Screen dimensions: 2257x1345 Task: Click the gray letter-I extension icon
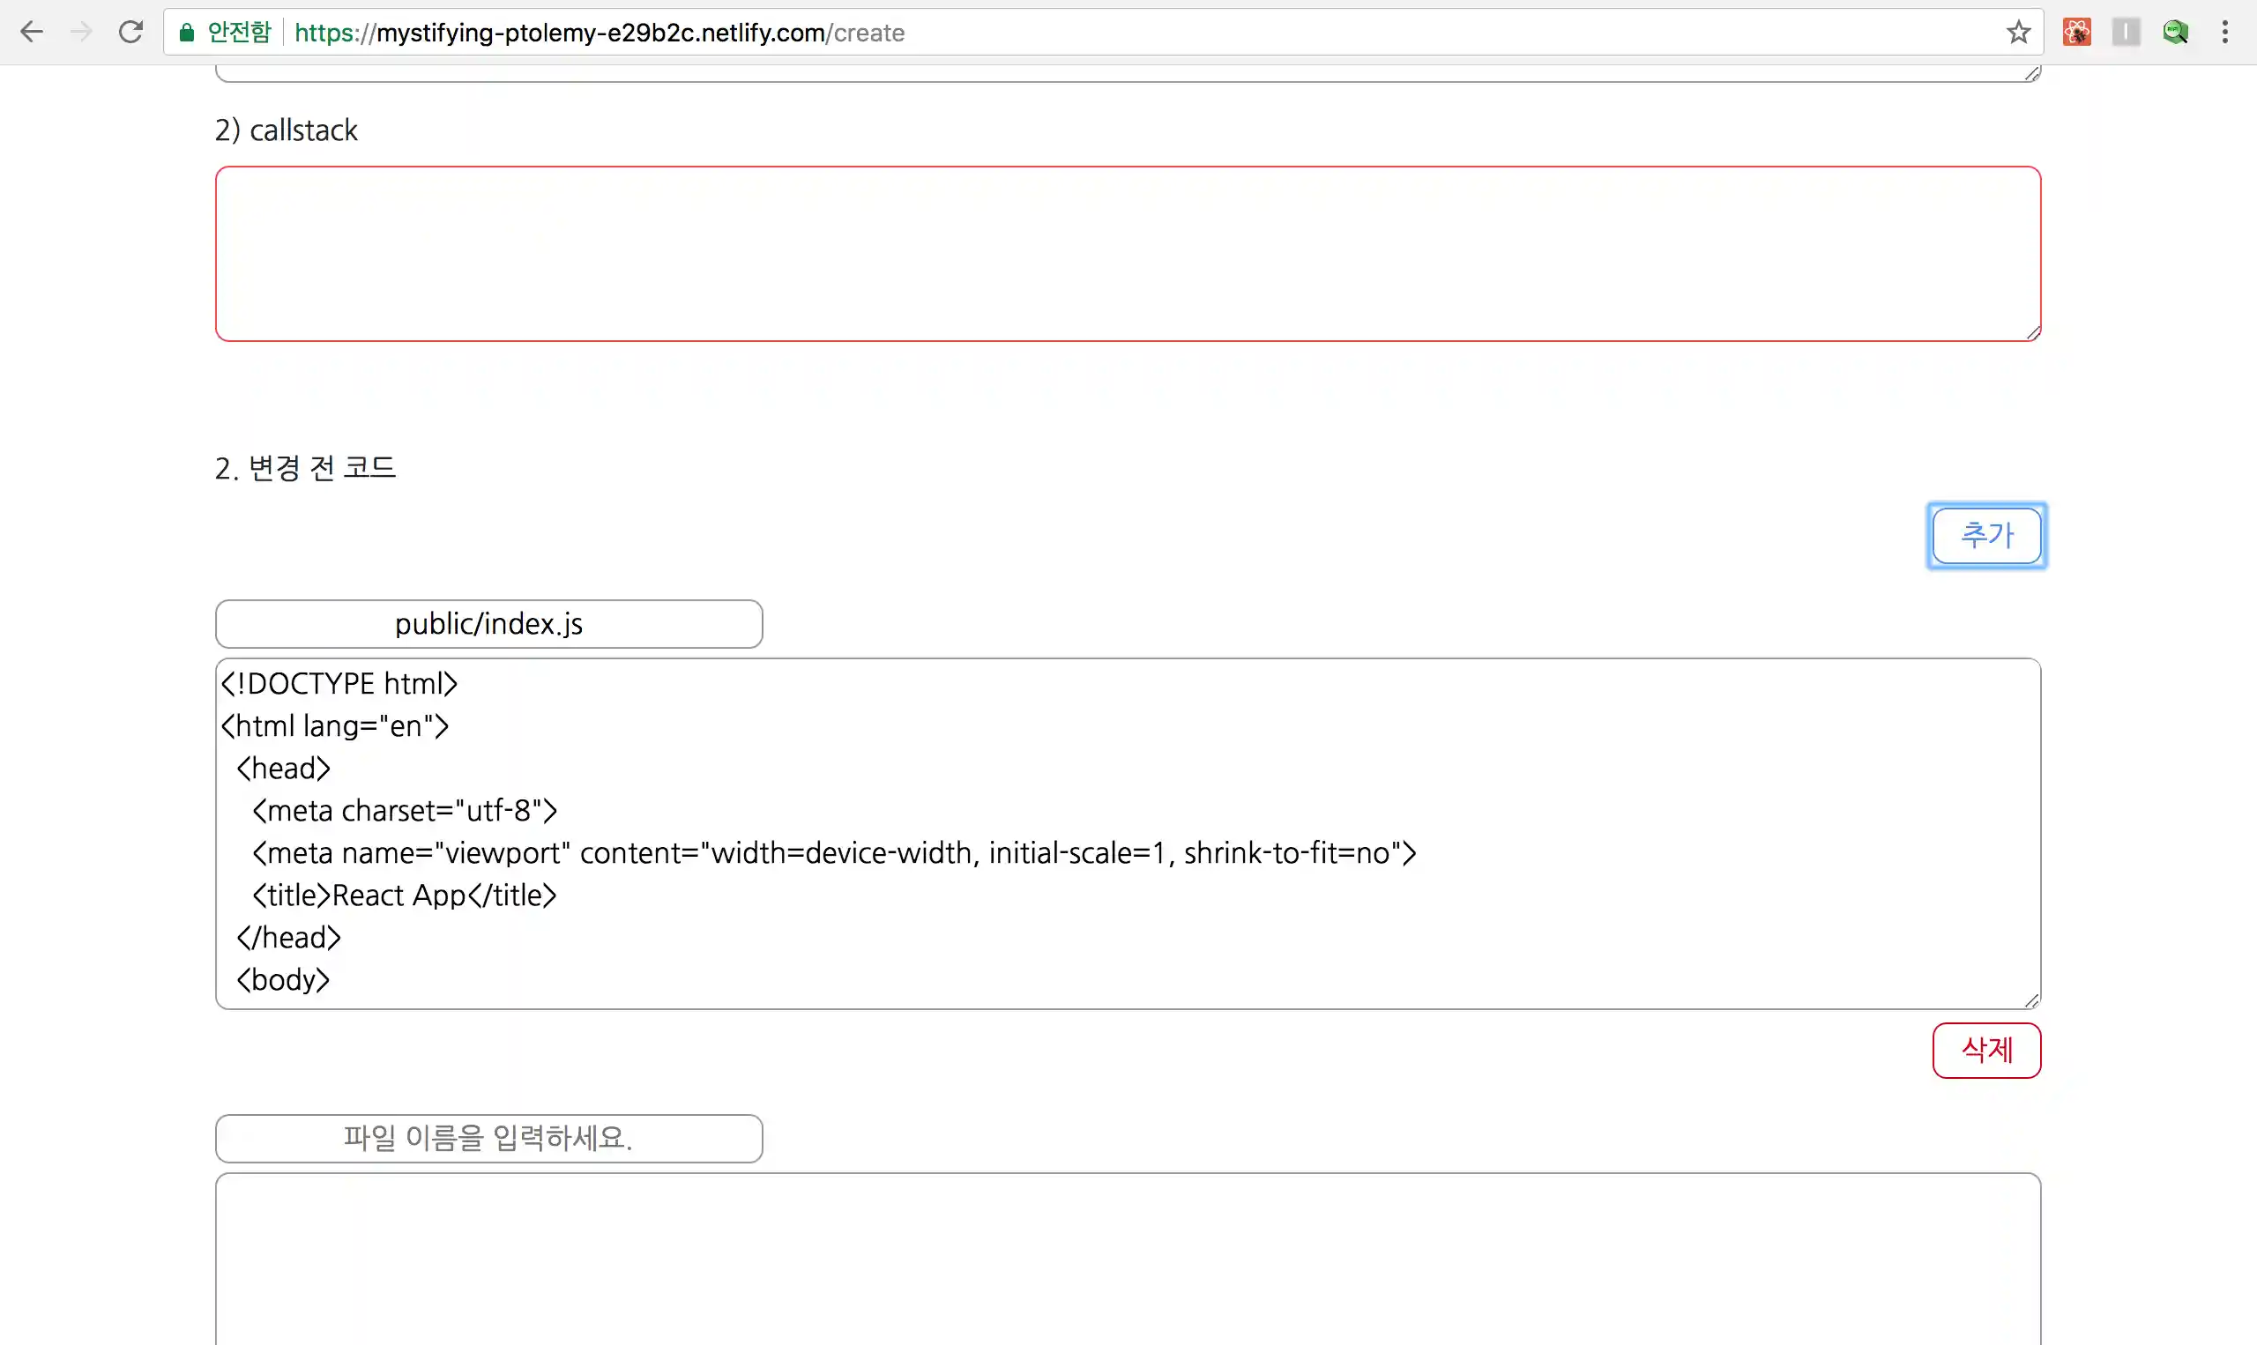(x=2126, y=32)
